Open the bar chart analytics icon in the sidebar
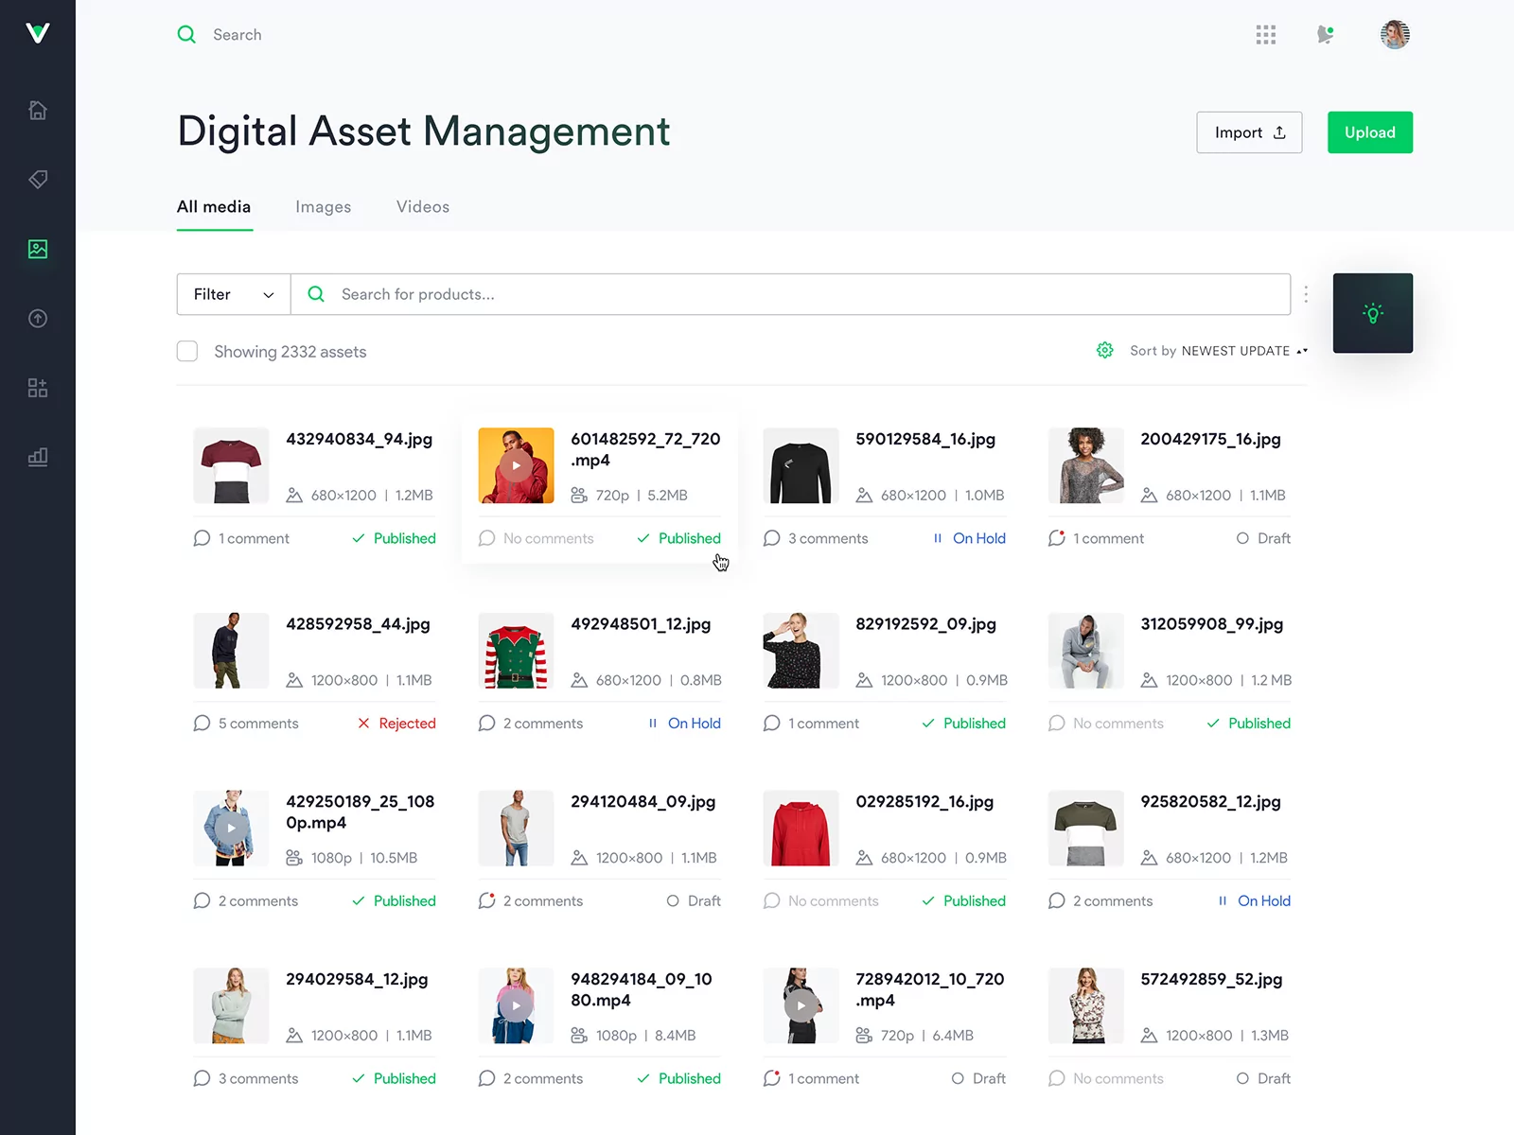 (x=38, y=457)
